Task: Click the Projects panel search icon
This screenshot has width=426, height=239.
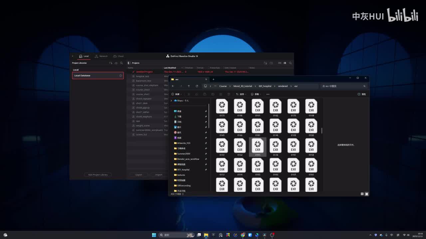Action: [290, 63]
